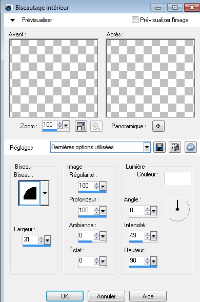
Task: Click the Hauteur field showing 90
Action: coord(137,260)
